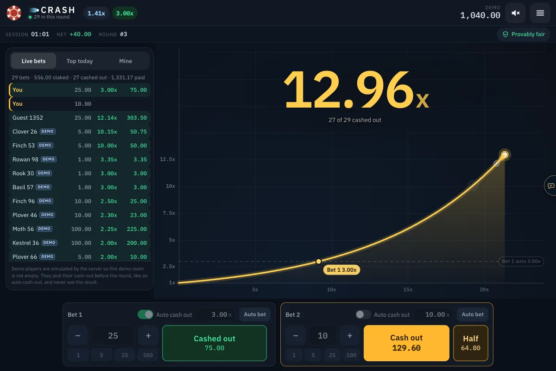Set Bet 2 preset to 5

pyautogui.click(x=313, y=355)
